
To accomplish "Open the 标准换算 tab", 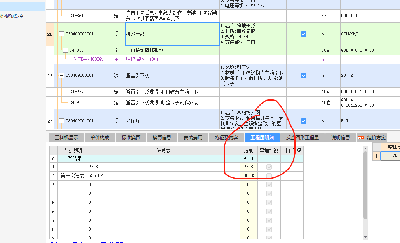I will 131,138.
